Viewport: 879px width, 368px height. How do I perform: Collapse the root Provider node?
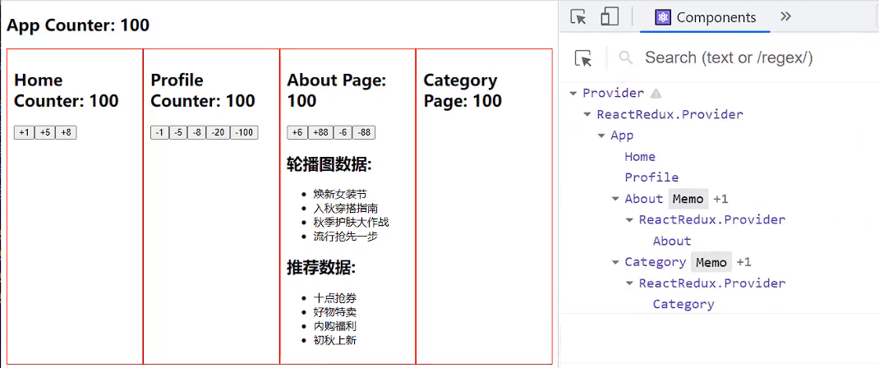pyautogui.click(x=573, y=94)
